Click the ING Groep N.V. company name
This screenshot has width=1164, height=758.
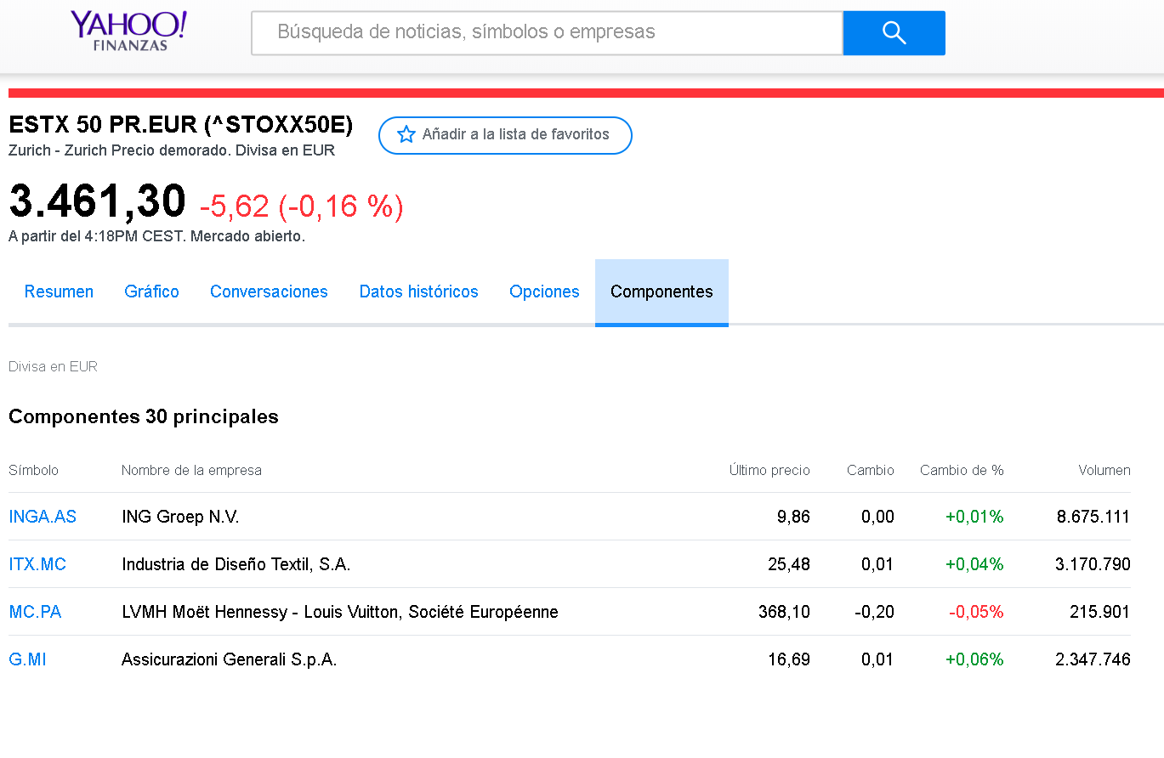180,517
